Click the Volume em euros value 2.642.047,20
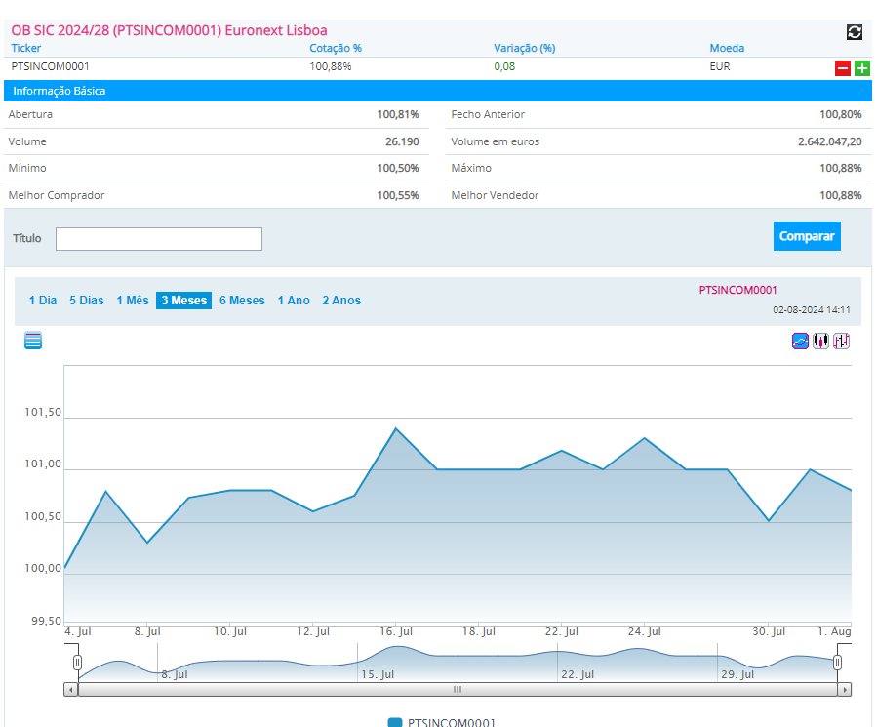 [x=830, y=141]
